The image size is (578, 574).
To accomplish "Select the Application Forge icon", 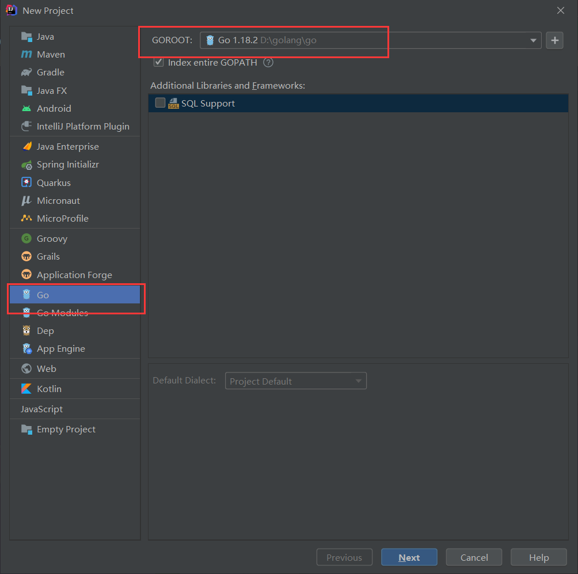I will (26, 275).
